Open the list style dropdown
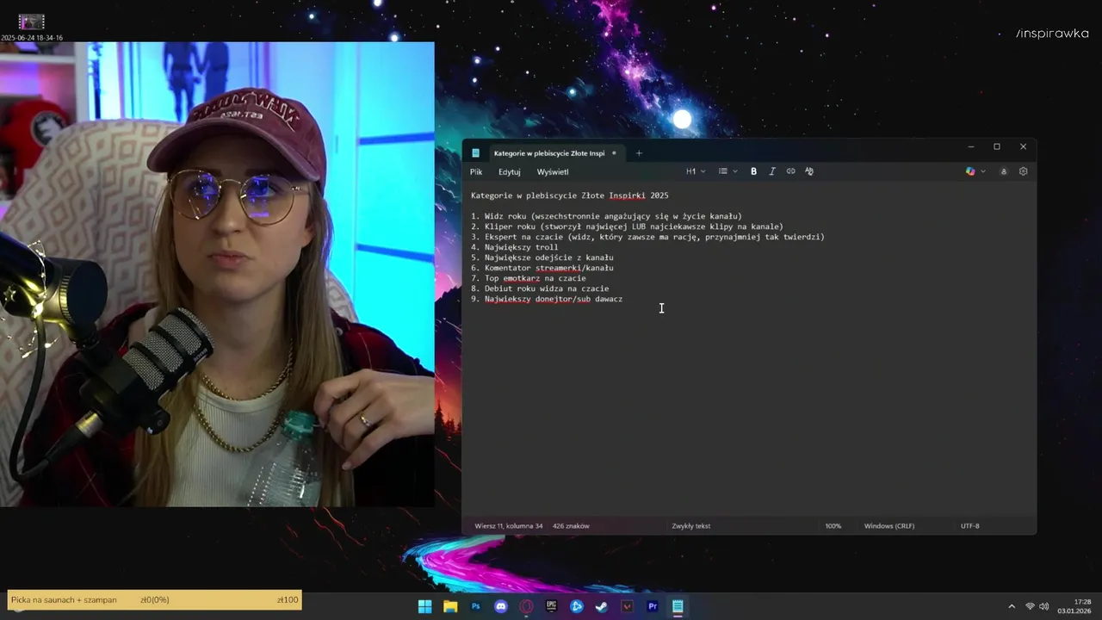The height and width of the screenshot is (620, 1102). click(728, 171)
